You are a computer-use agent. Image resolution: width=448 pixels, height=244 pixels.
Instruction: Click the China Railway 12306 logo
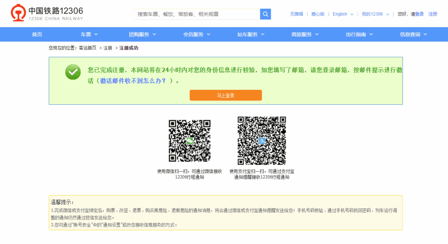(x=47, y=14)
